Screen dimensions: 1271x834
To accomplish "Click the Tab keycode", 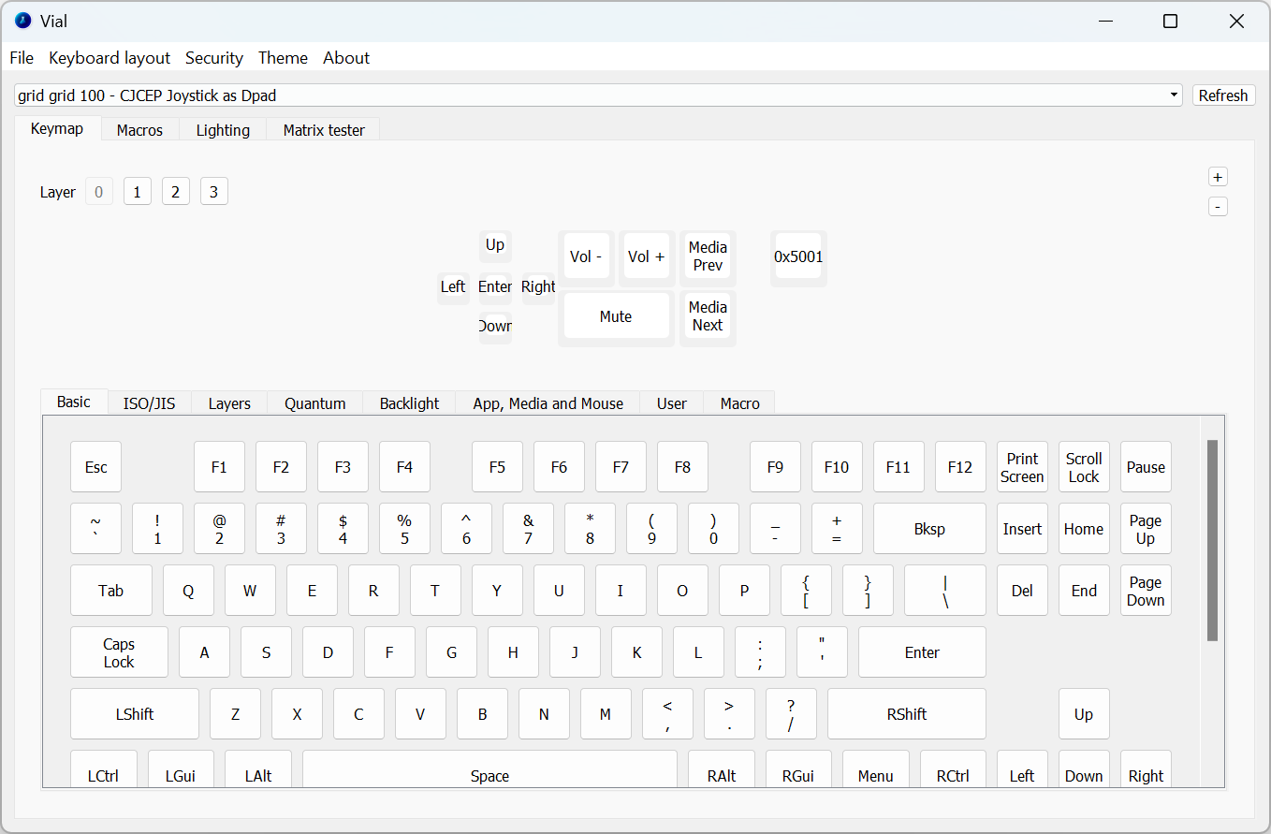I will [x=111, y=591].
